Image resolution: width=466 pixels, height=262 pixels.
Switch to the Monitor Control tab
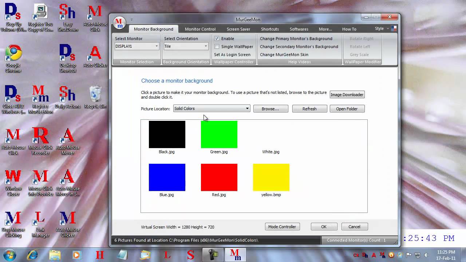(200, 29)
